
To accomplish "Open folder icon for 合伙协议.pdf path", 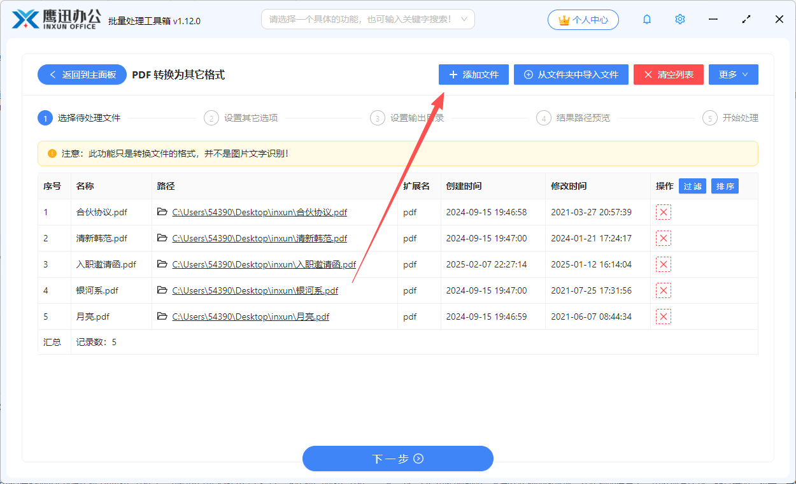I will coord(162,212).
